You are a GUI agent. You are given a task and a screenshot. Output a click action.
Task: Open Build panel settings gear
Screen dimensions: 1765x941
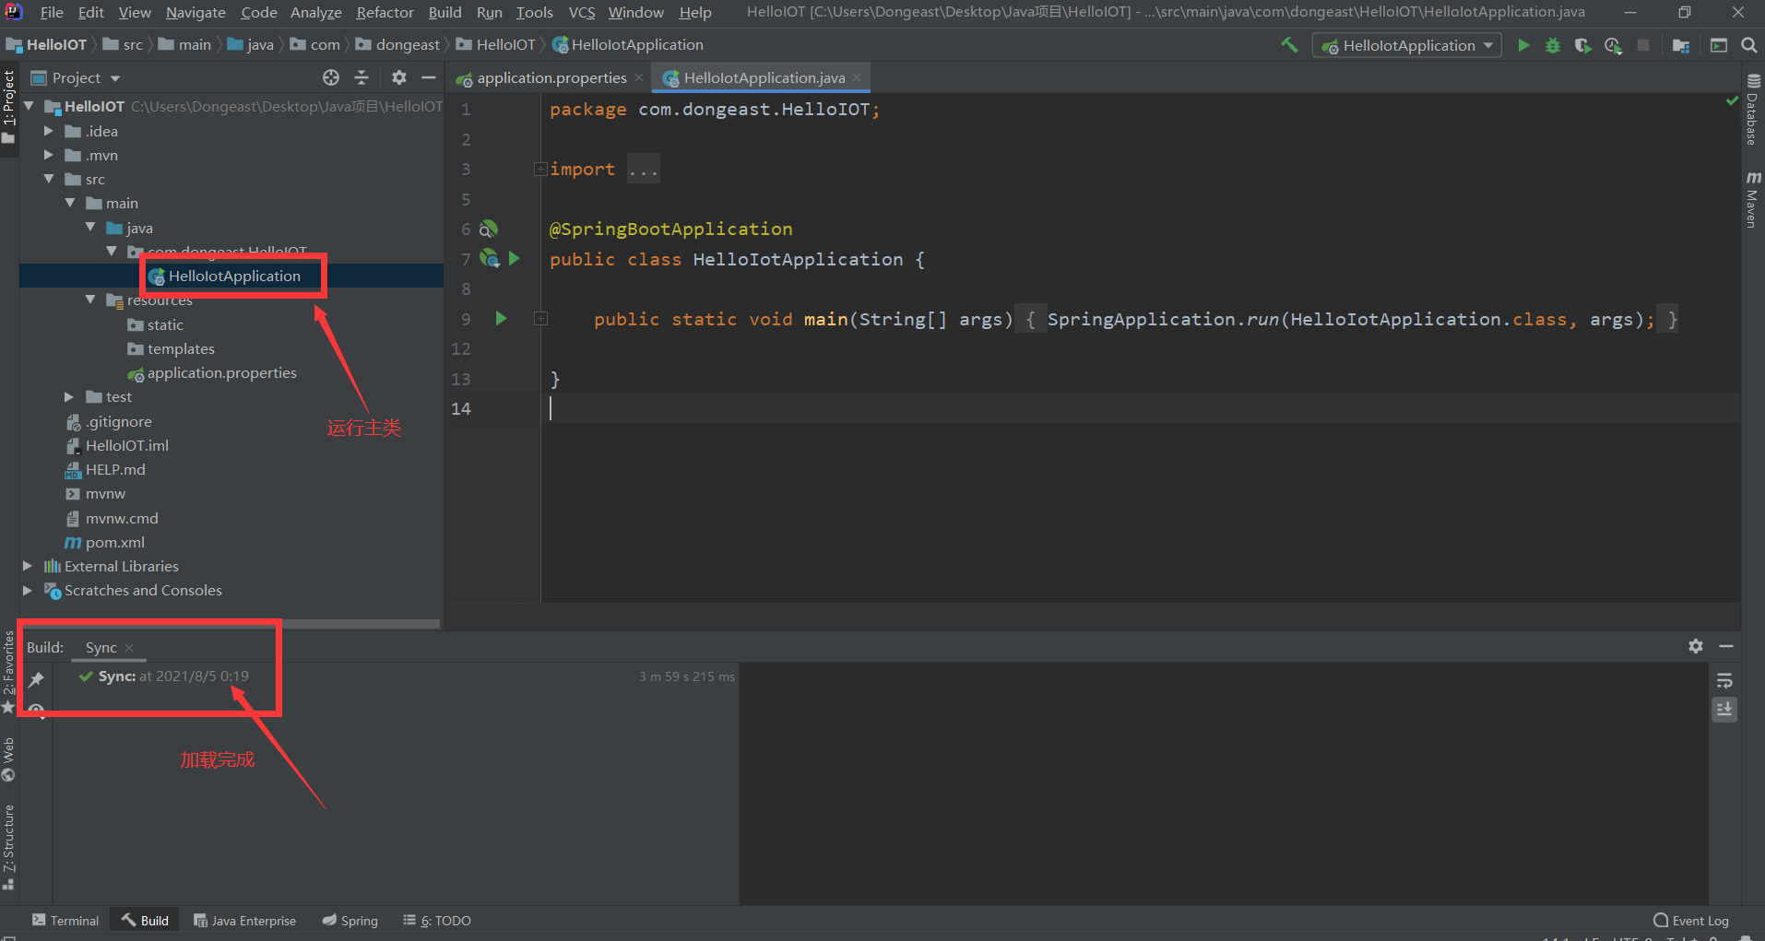[1696, 646]
